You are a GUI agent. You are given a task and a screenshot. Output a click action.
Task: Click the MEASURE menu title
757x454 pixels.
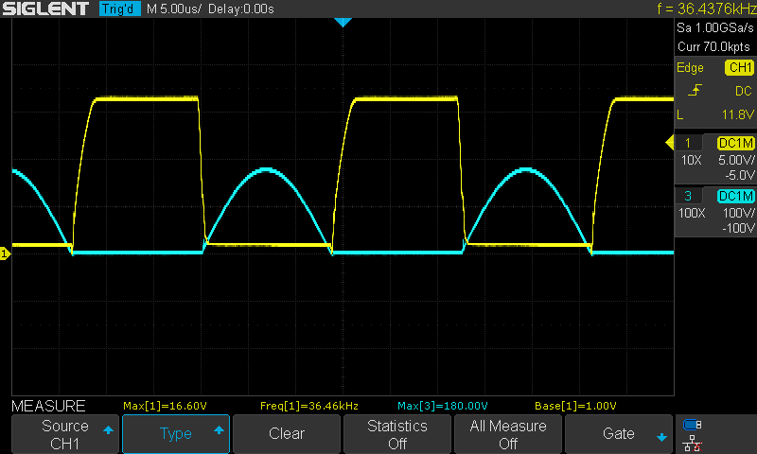(48, 406)
